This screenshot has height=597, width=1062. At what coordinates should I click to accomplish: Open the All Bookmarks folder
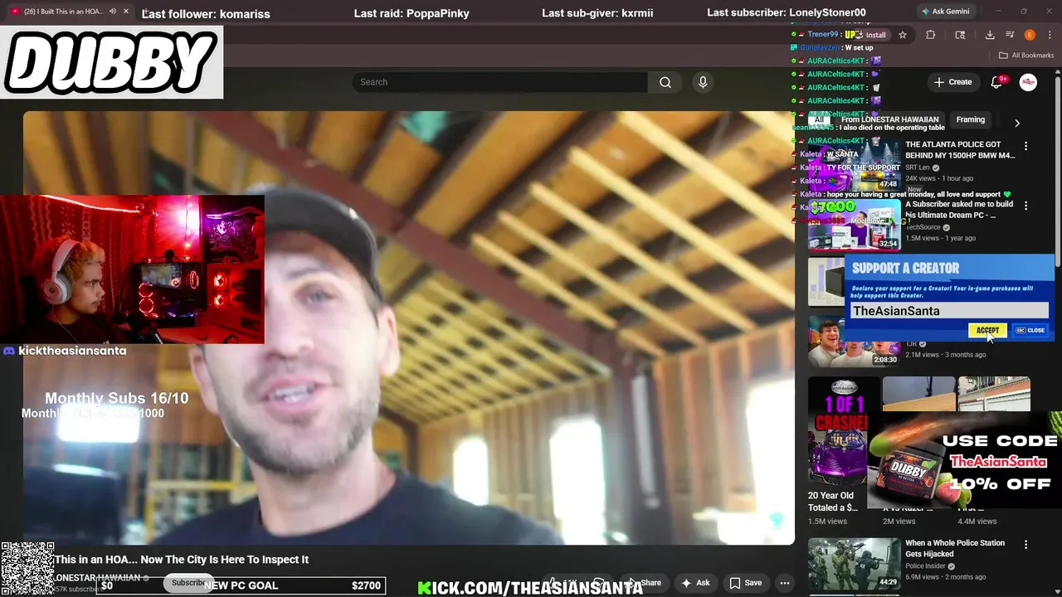(x=1026, y=56)
